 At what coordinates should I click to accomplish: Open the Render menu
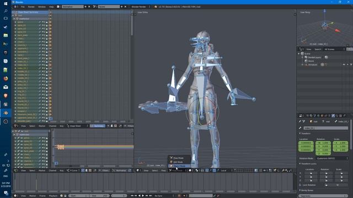[x=31, y=7]
